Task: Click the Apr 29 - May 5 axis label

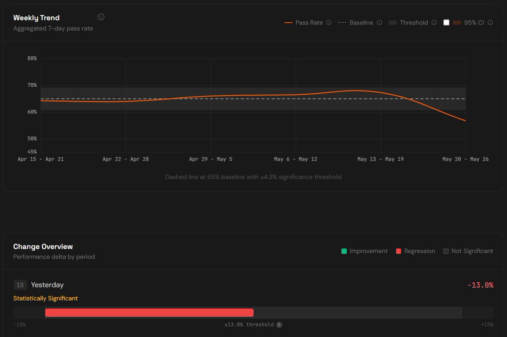Action: (211, 159)
